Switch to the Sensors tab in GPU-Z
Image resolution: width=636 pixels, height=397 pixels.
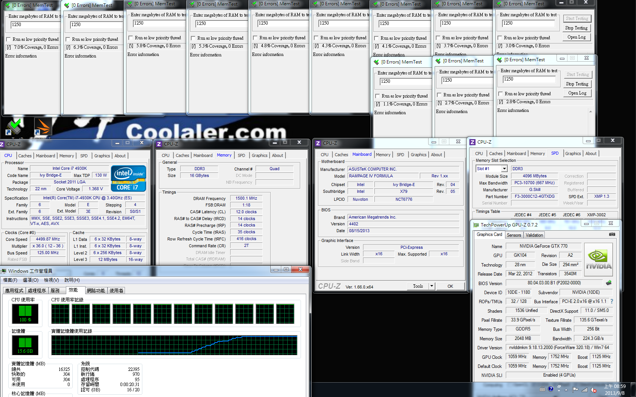[514, 235]
